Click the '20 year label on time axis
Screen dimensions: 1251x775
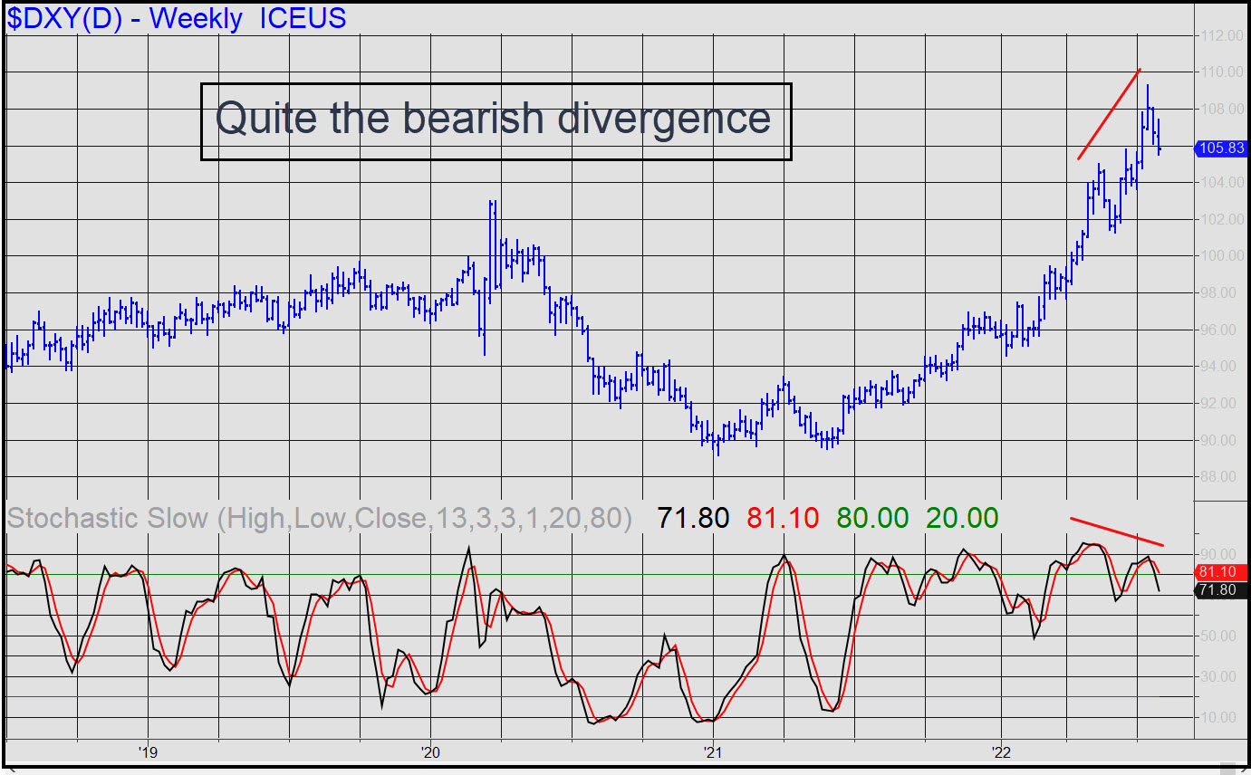429,751
